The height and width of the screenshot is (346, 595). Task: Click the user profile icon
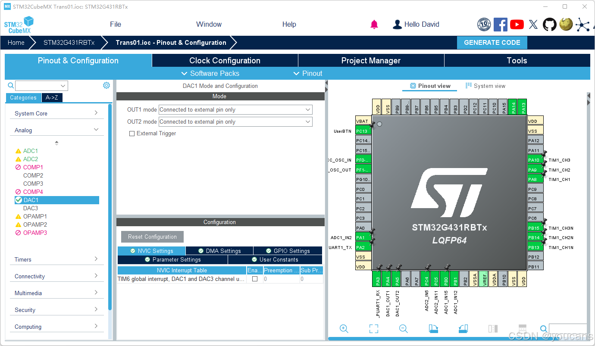[397, 25]
